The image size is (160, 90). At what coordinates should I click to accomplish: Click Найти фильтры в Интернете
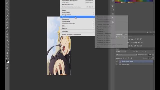(x=78, y=34)
